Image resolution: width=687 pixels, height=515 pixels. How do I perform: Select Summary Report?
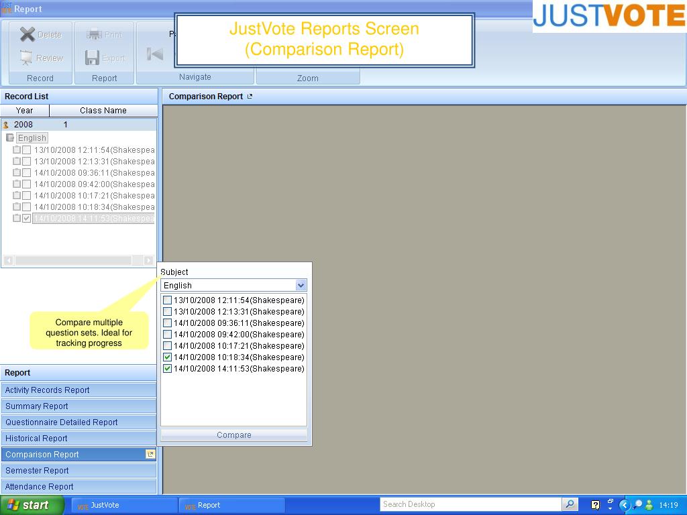[79, 406]
